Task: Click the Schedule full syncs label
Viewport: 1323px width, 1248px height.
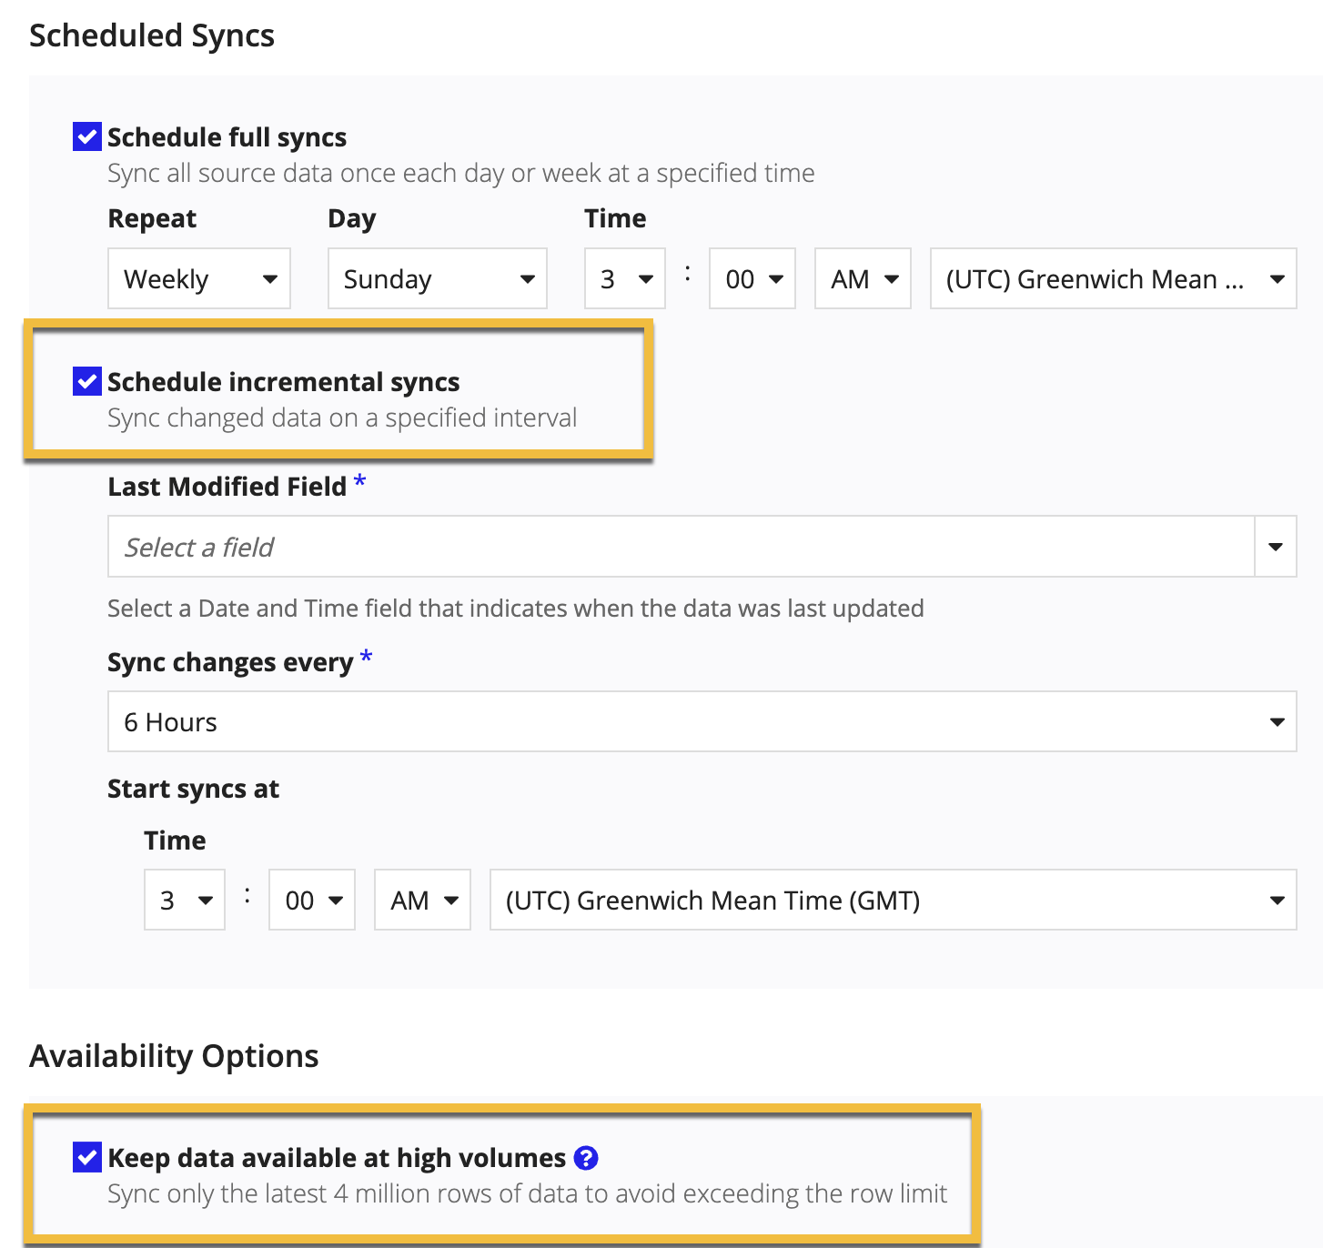Action: [227, 137]
